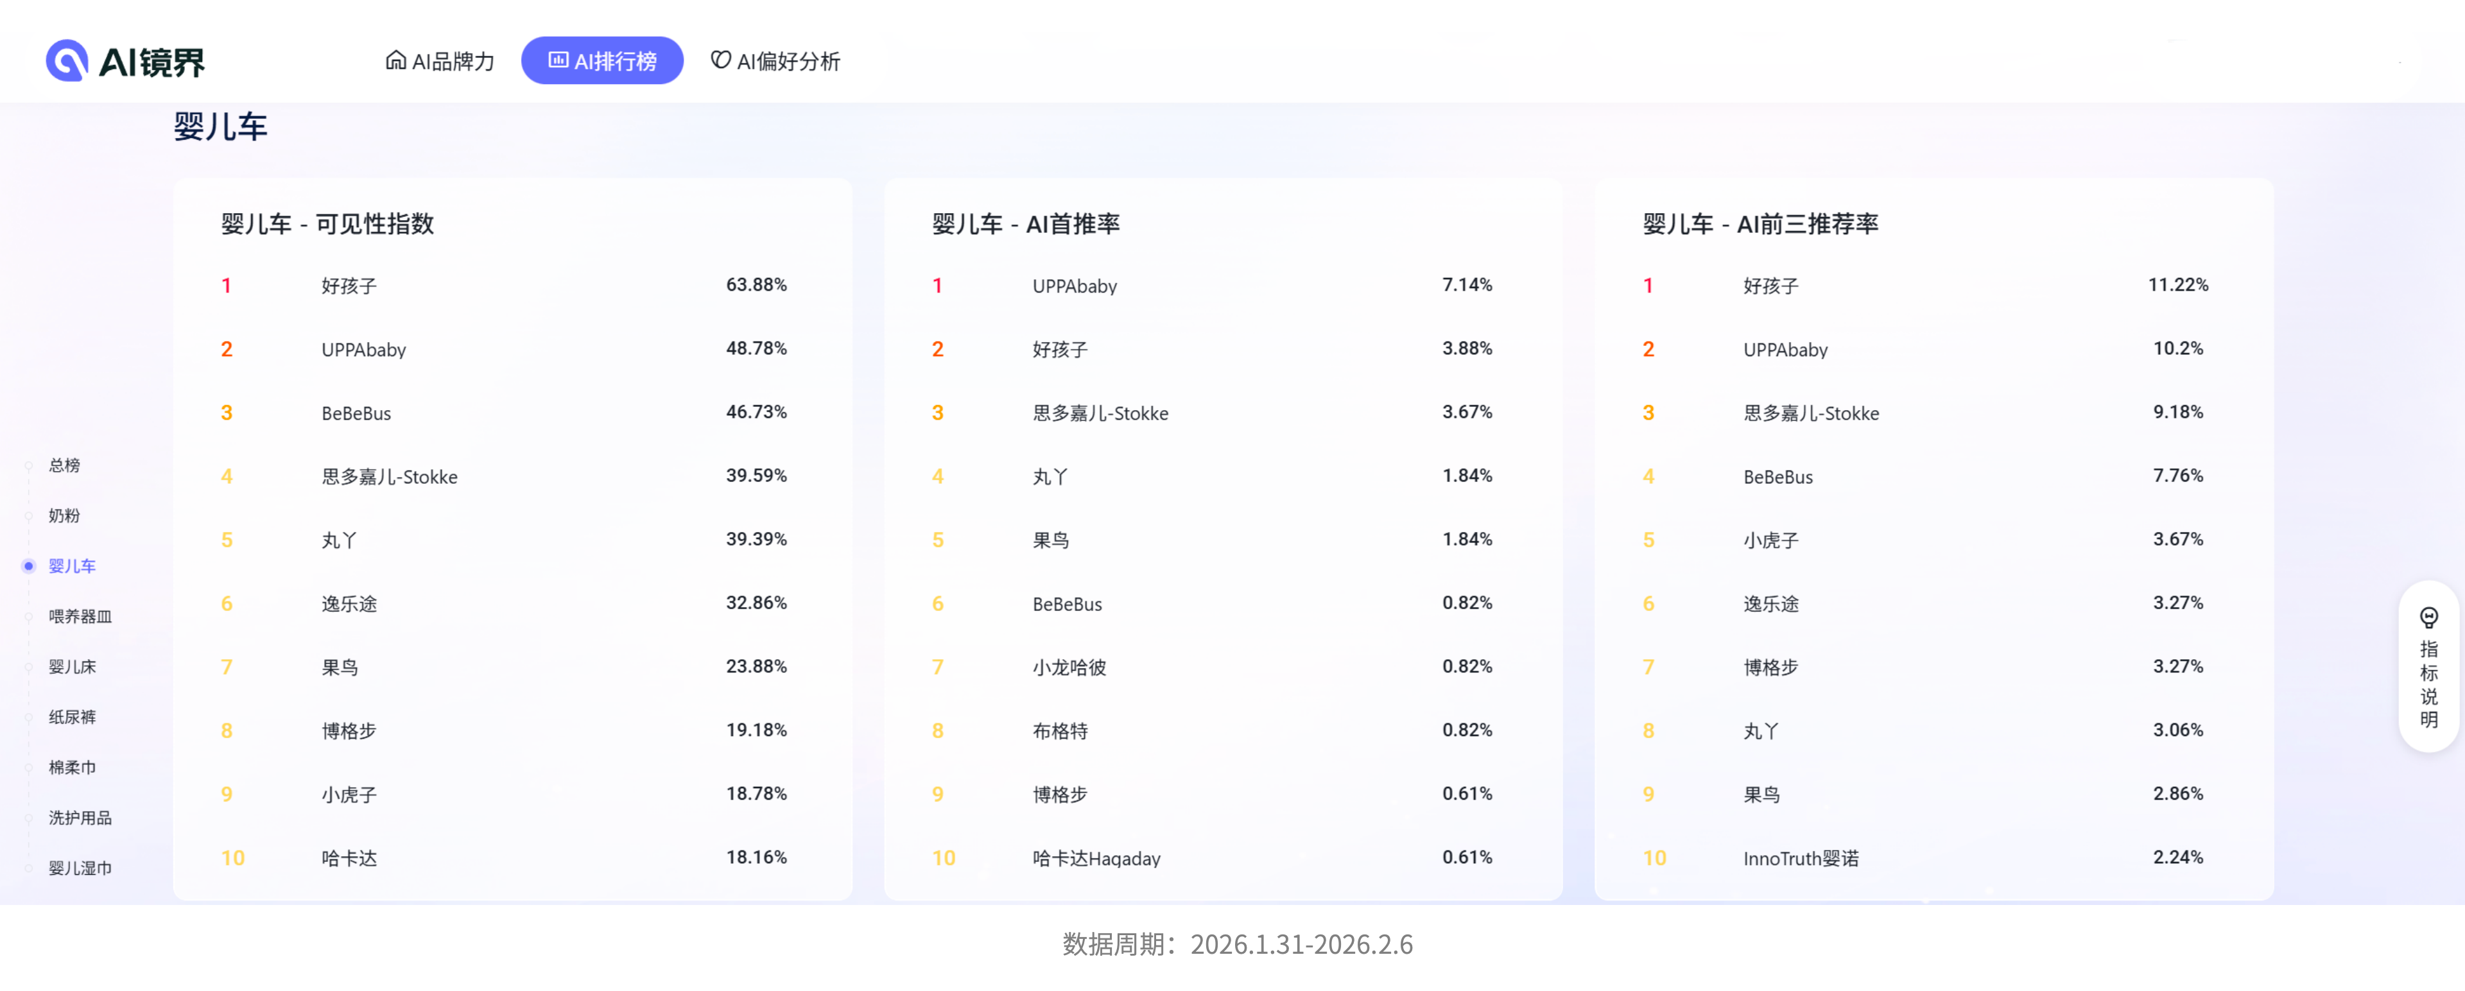
Task: Click UPPAbaby in the AI首推率 list
Action: tap(1075, 286)
